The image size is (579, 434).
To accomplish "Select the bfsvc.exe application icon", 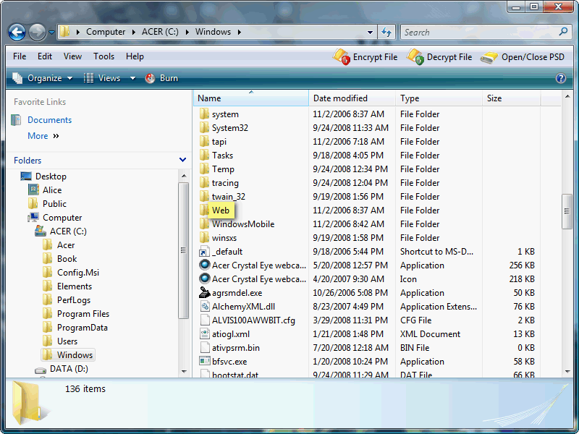I will tap(204, 361).
